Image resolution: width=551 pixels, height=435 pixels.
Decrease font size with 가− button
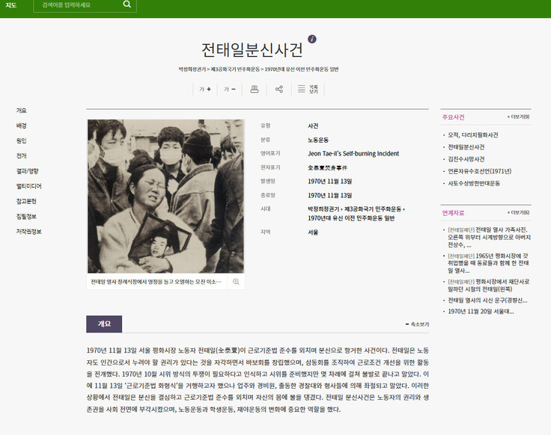[x=229, y=89]
